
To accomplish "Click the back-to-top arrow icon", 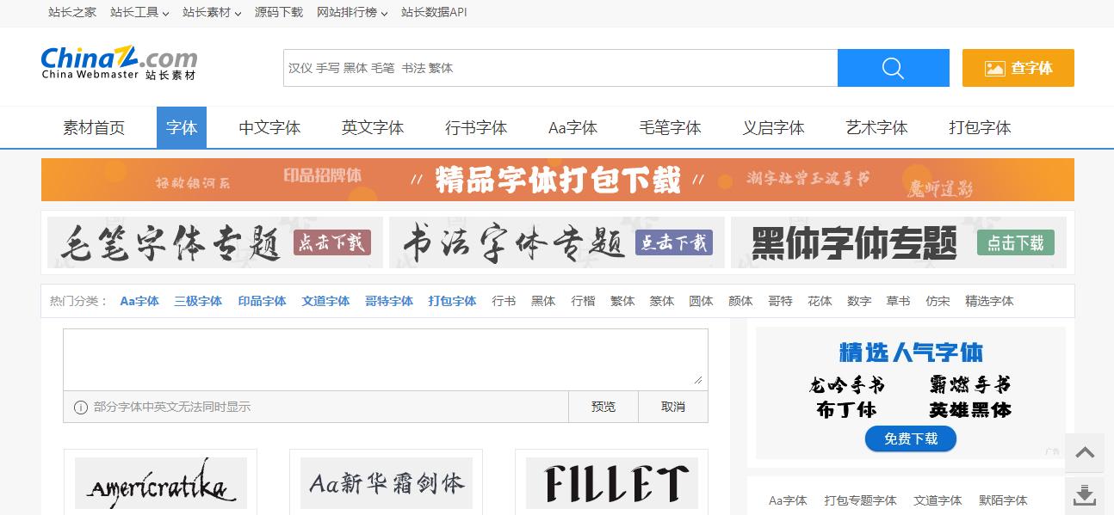I will pos(1085,453).
